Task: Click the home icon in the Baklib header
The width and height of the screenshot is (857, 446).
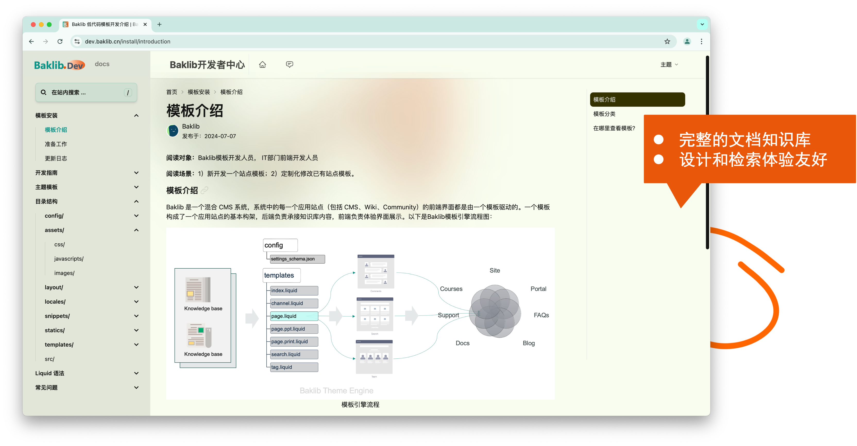Action: click(x=262, y=65)
